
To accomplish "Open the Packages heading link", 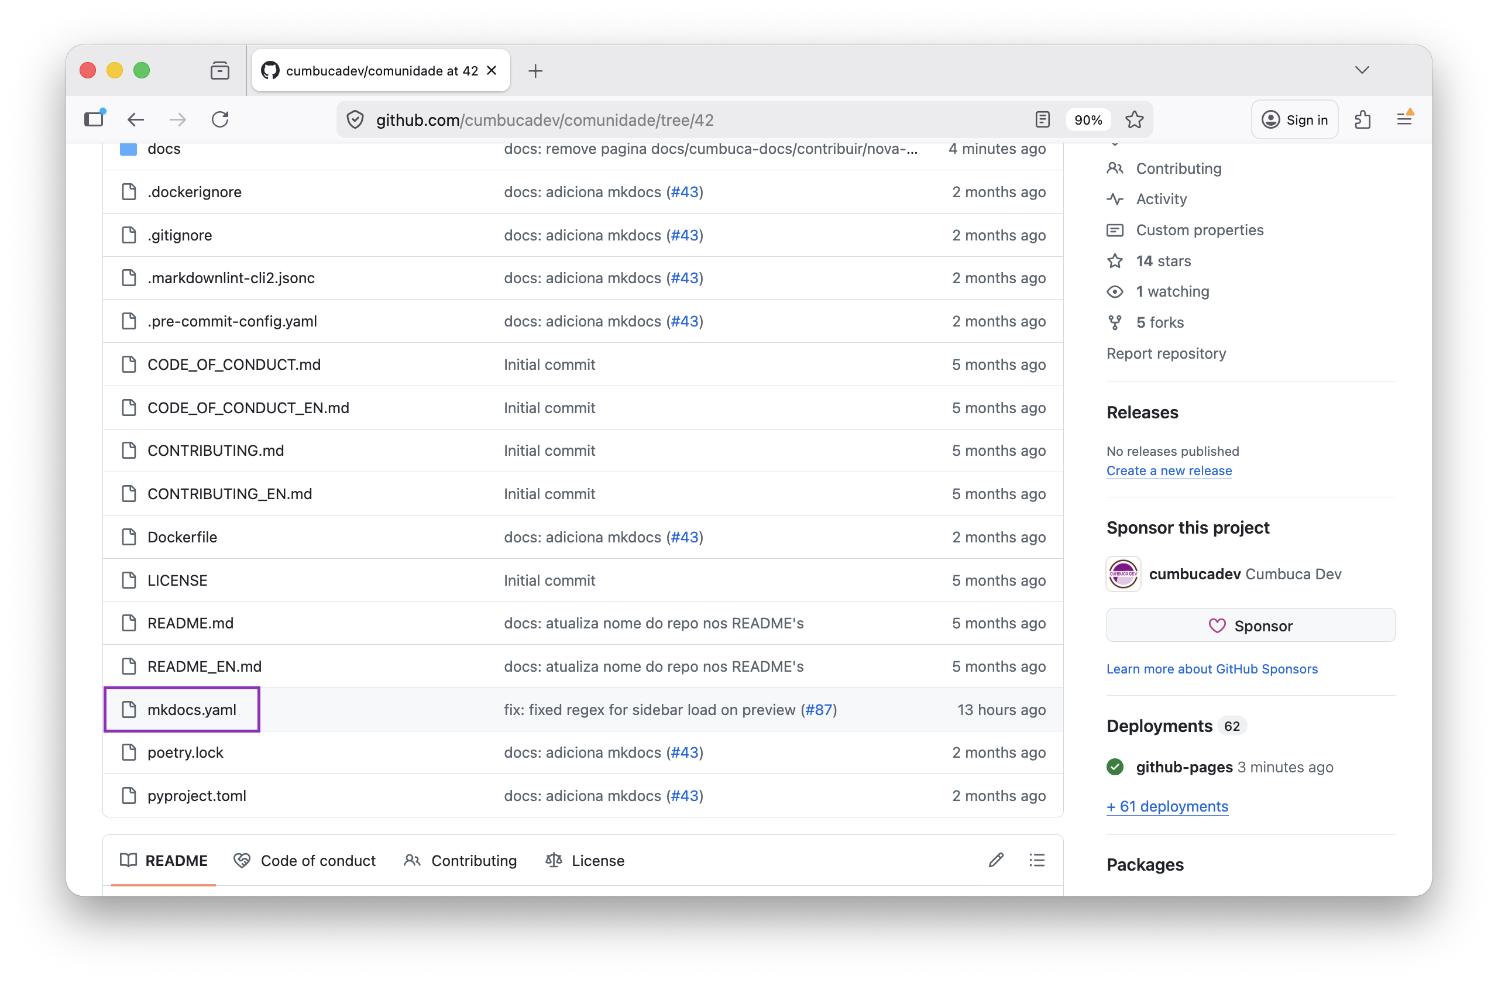I will (x=1145, y=865).
